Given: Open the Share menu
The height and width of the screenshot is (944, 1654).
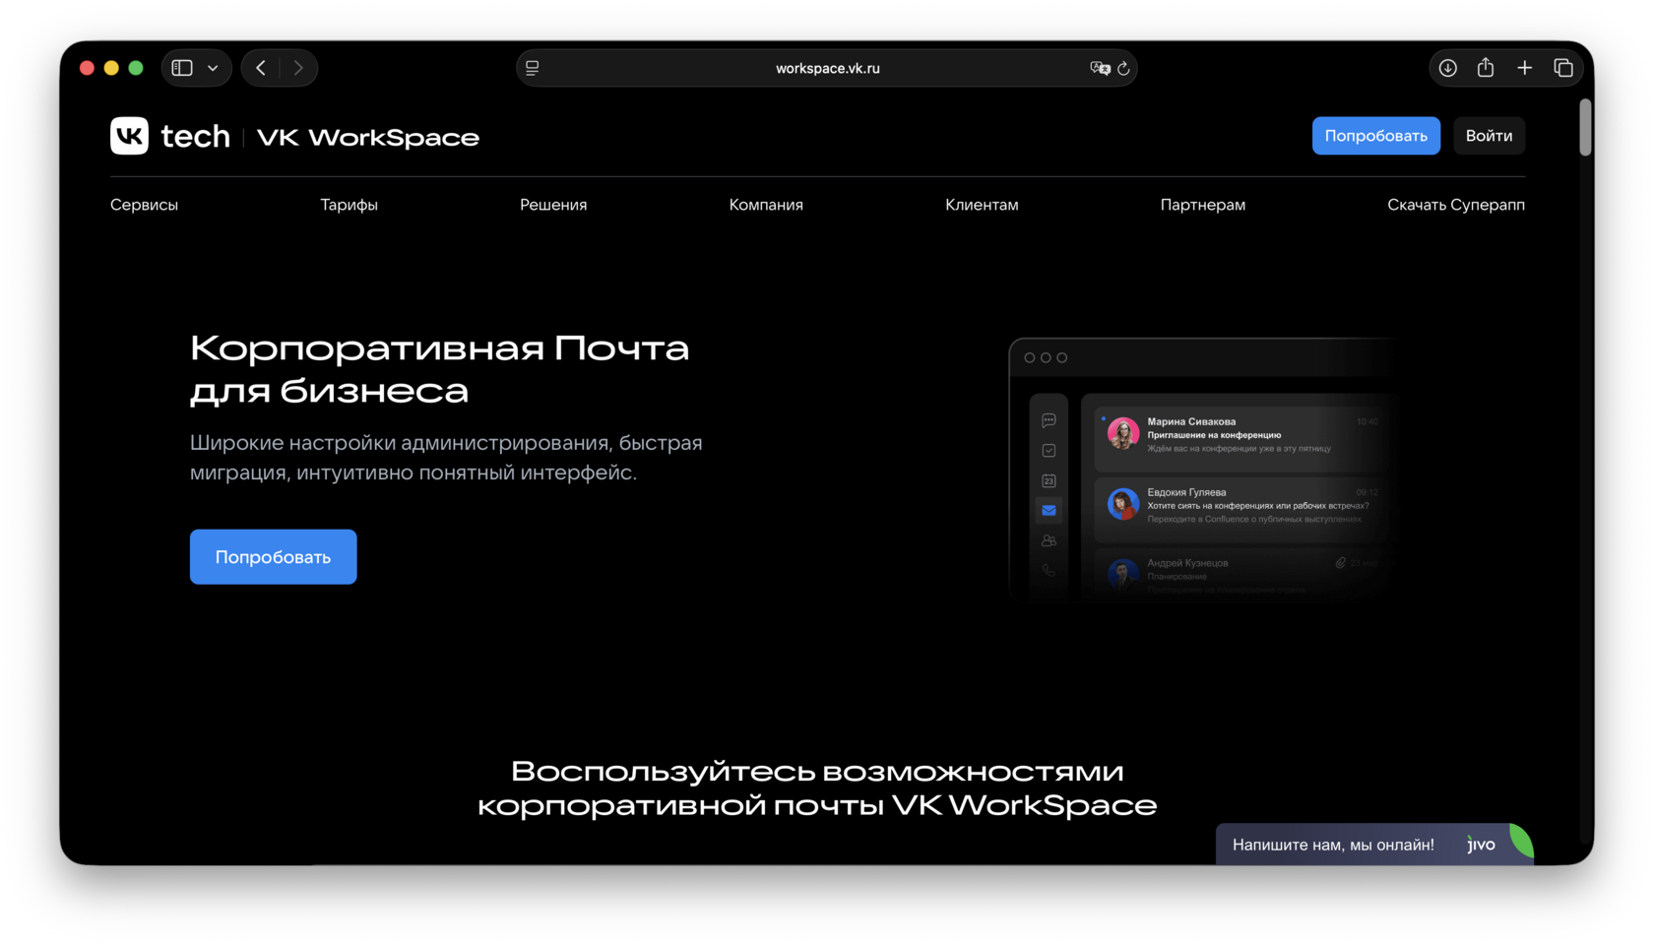Looking at the screenshot, I should (1486, 67).
